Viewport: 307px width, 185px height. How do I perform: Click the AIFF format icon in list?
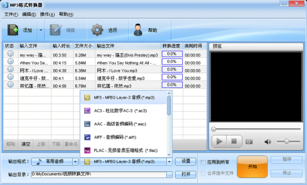[87, 137]
